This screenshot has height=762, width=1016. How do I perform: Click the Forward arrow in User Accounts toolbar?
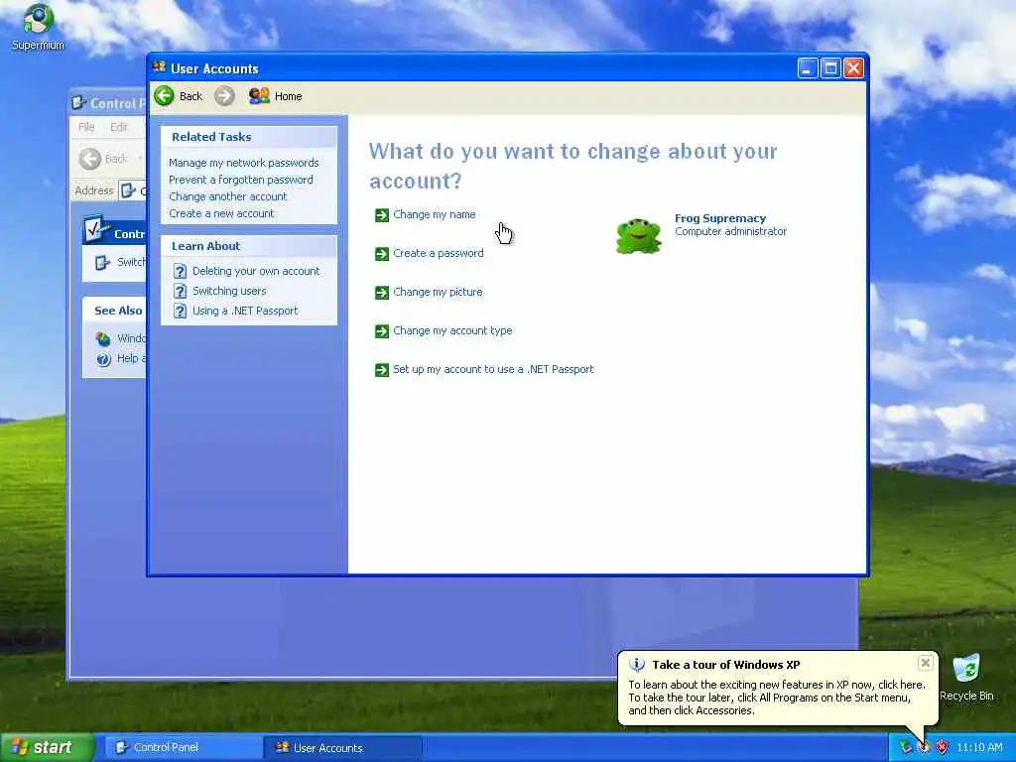(224, 96)
